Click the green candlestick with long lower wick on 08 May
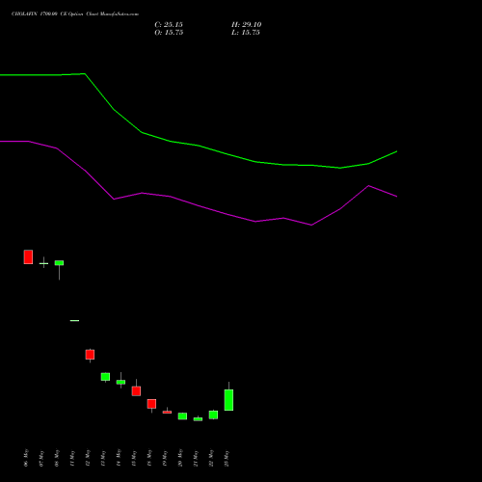Screen dimensions: 482x482 click(59, 263)
